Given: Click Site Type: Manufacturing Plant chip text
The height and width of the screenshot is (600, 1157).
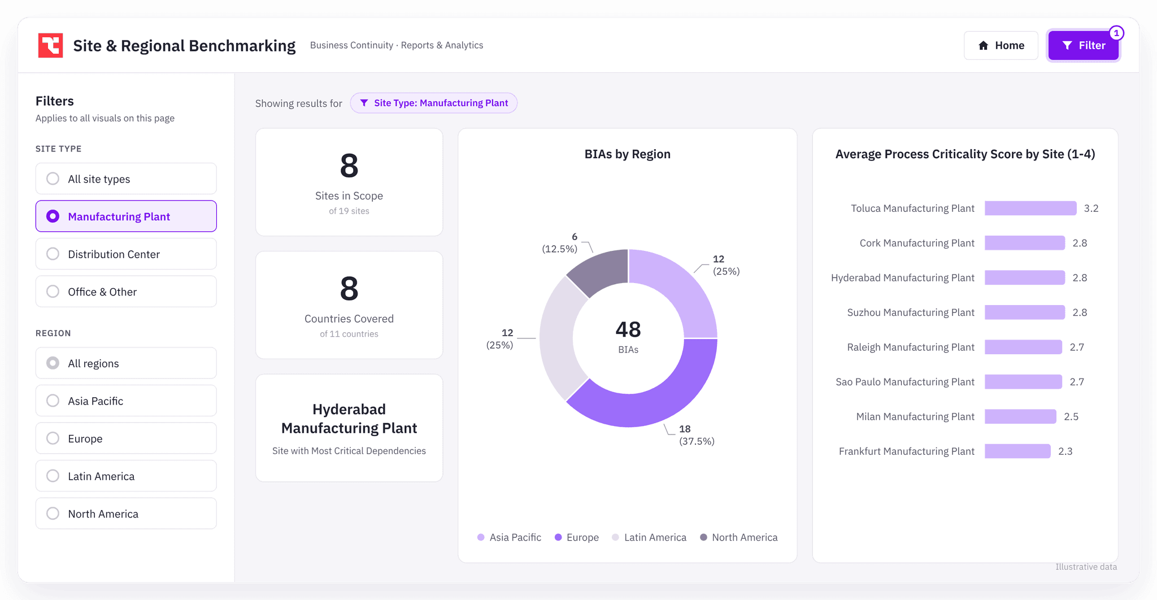Looking at the screenshot, I should 441,103.
